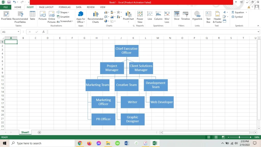This screenshot has width=261, height=147.
Task: Open Recommended PivotTables
Action: point(20,17)
